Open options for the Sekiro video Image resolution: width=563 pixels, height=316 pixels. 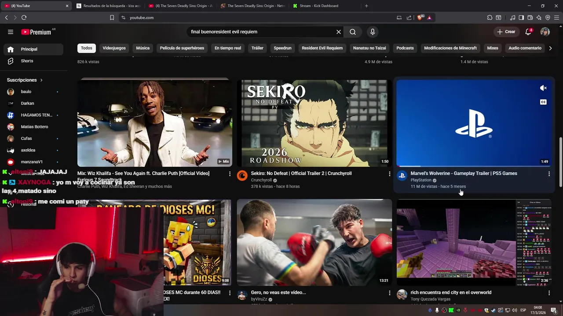pyautogui.click(x=389, y=174)
